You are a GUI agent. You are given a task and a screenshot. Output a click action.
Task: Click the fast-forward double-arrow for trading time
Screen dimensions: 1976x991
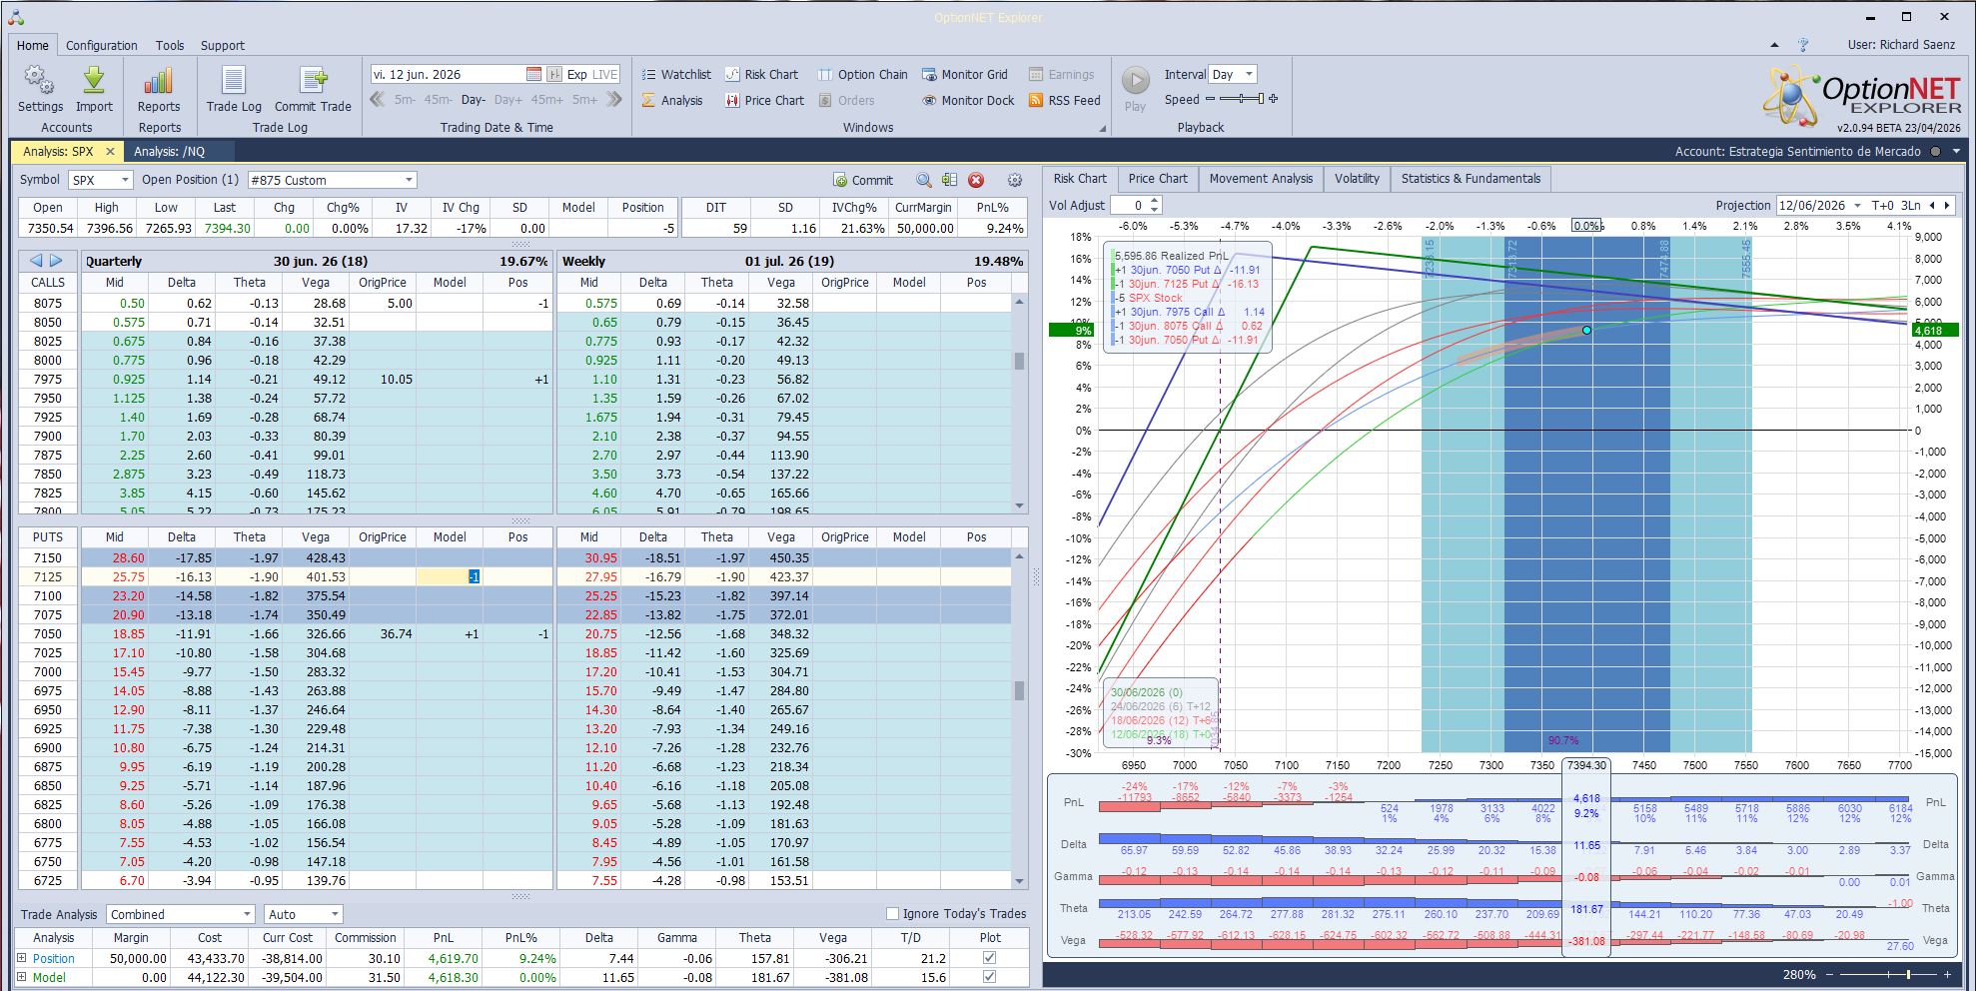[x=614, y=99]
